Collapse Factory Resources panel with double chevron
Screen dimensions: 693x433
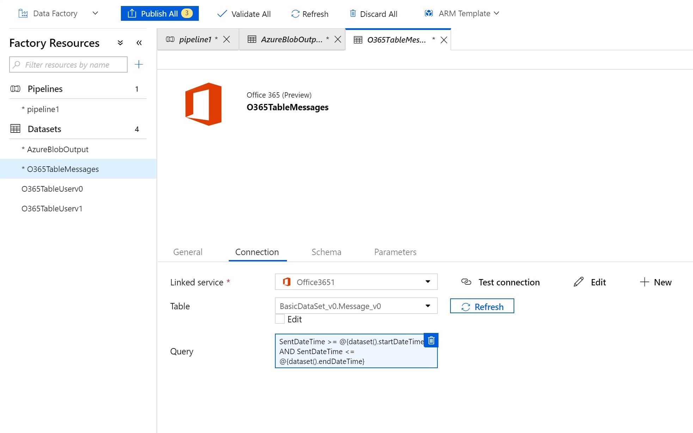pyautogui.click(x=139, y=43)
